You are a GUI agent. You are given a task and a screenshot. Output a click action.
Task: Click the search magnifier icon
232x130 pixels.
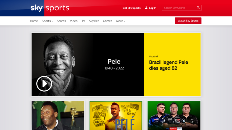point(198,8)
